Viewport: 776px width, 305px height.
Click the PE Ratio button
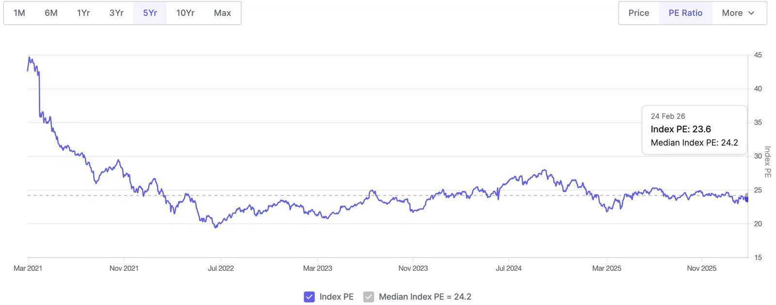click(x=685, y=13)
